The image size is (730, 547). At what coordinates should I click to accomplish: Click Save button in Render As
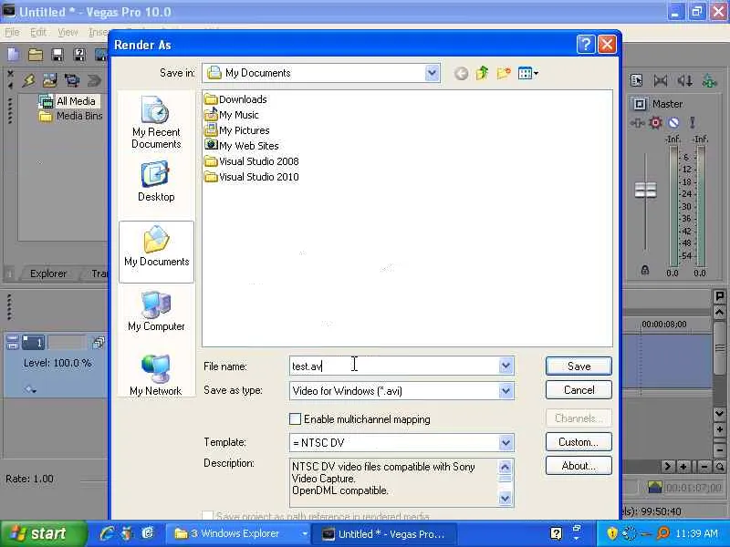[579, 366]
